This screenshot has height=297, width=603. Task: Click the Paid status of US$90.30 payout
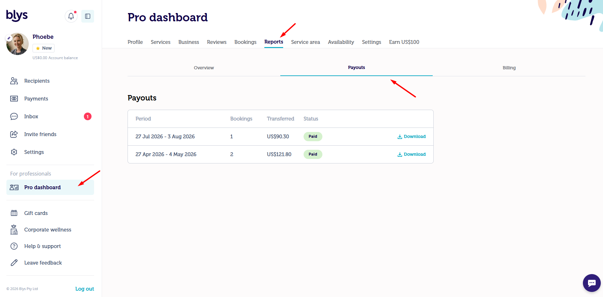pos(313,136)
